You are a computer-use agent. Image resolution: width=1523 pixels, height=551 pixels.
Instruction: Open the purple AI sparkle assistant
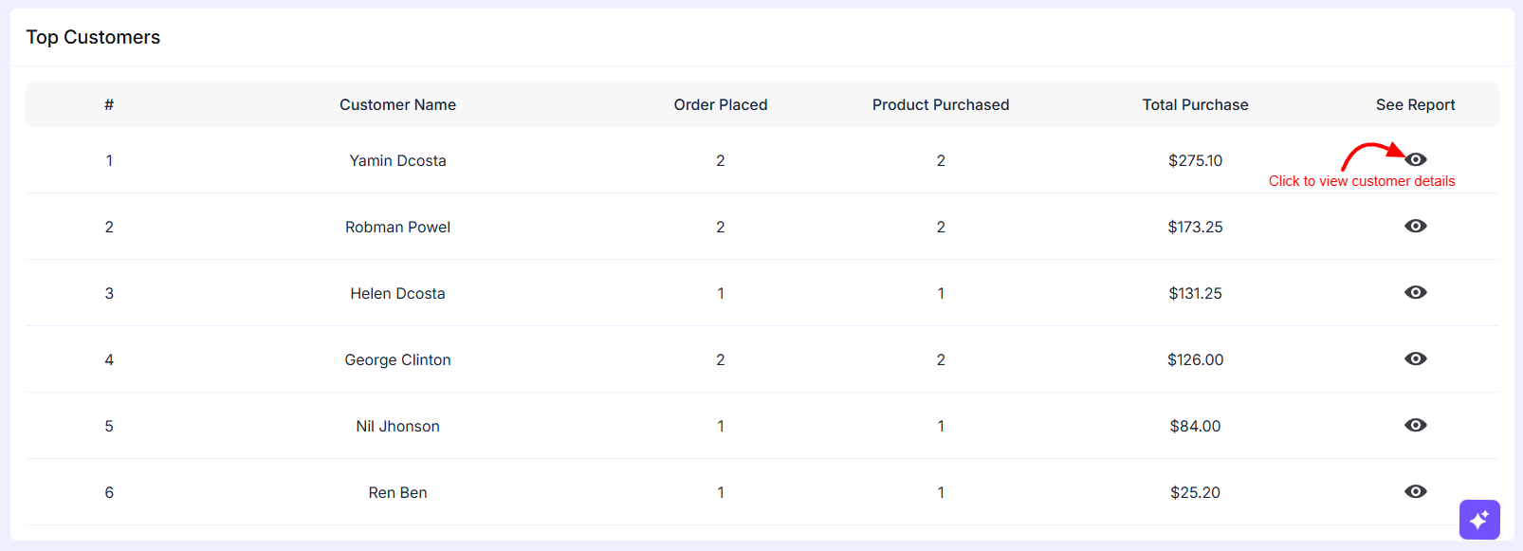pos(1479,520)
